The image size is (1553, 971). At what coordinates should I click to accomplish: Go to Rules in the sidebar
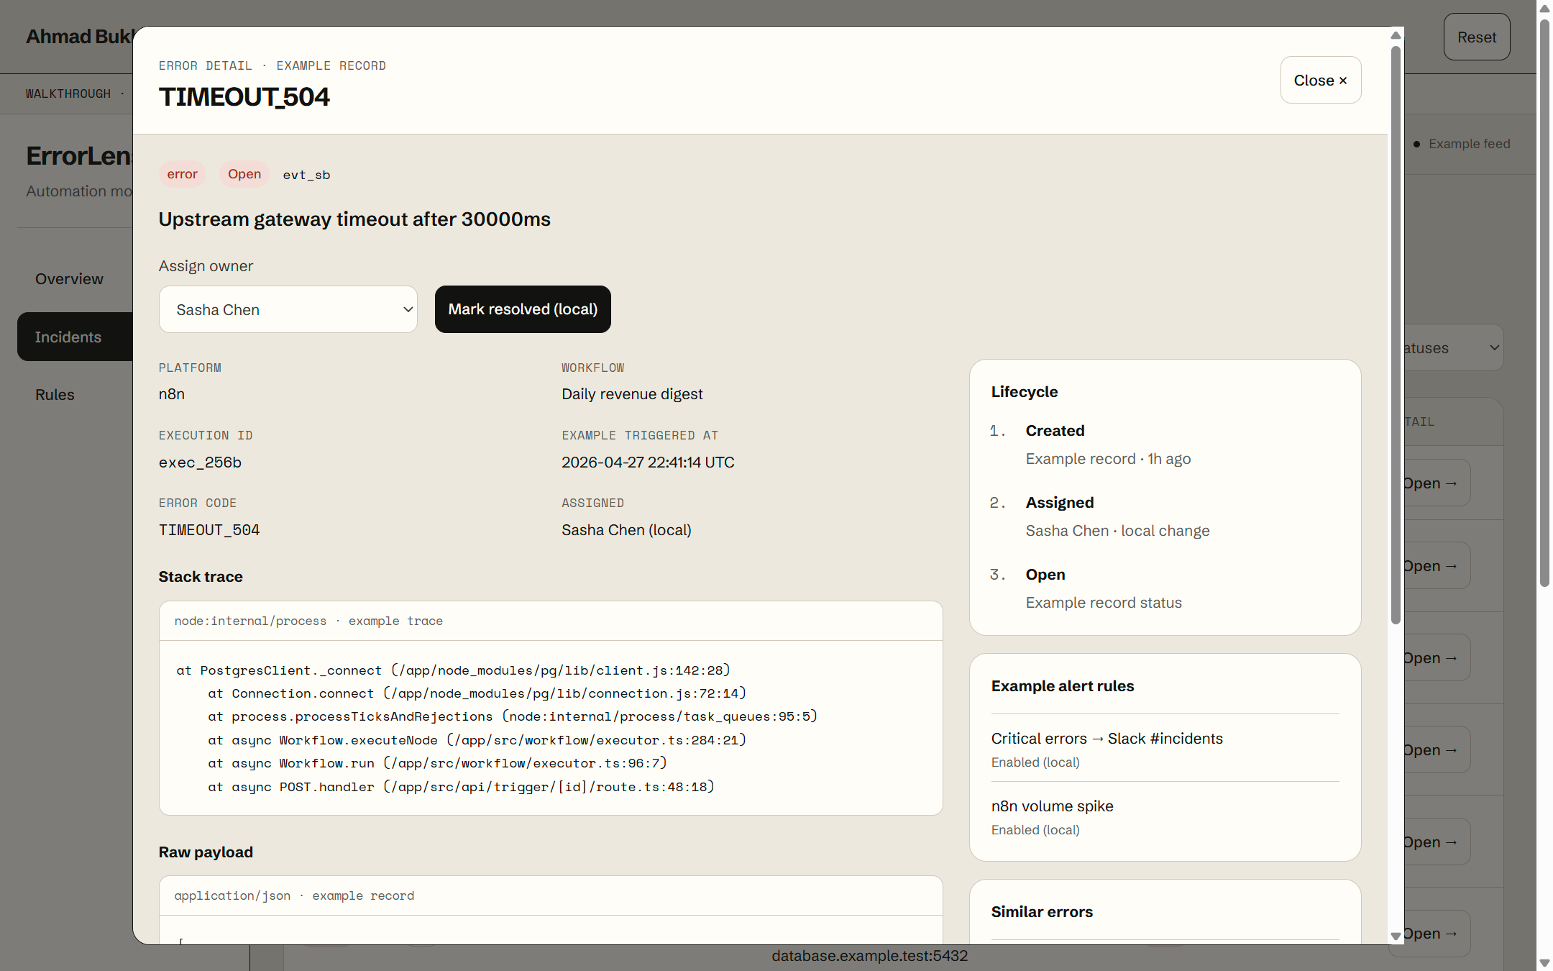tap(55, 394)
